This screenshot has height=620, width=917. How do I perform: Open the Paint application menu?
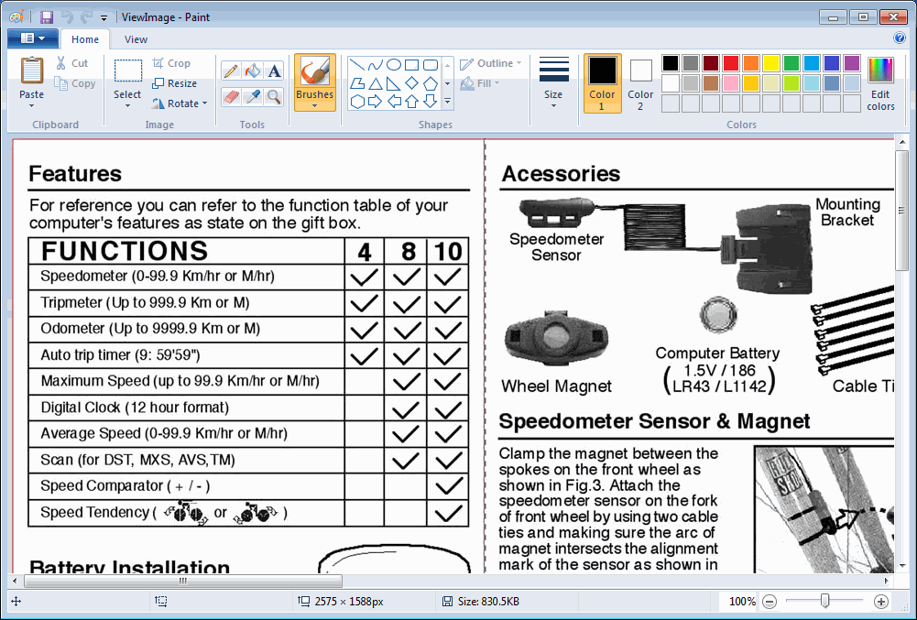(32, 38)
